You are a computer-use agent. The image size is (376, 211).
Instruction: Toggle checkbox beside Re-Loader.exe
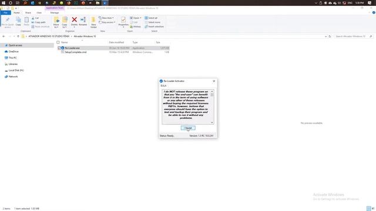[59, 48]
